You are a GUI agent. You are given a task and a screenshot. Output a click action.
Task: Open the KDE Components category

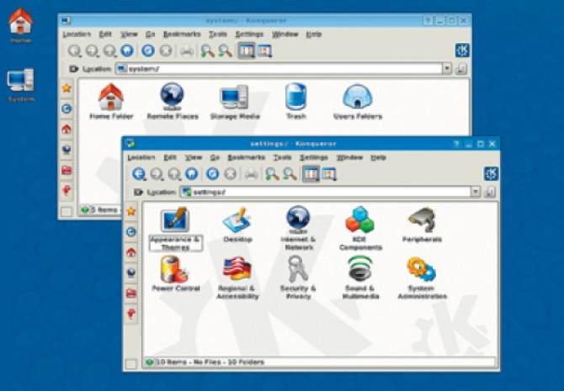point(360,224)
